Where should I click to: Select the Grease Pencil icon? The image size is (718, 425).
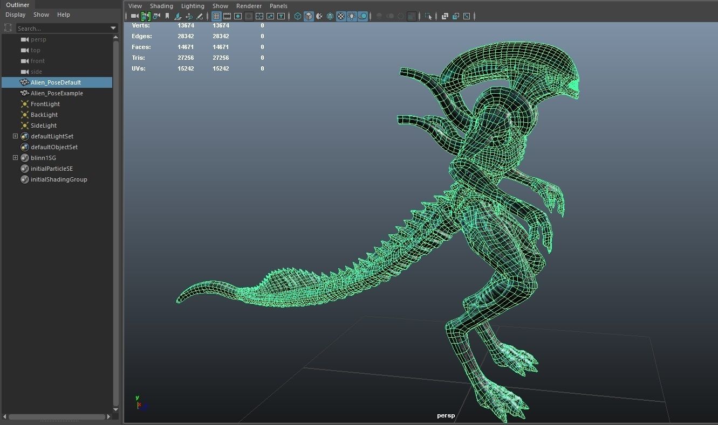(x=200, y=16)
